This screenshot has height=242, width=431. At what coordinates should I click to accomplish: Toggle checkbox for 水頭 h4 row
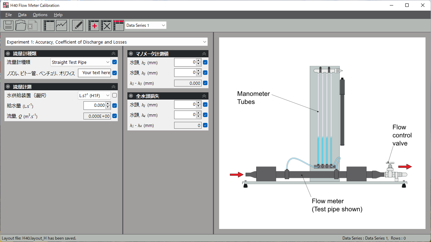205,115
